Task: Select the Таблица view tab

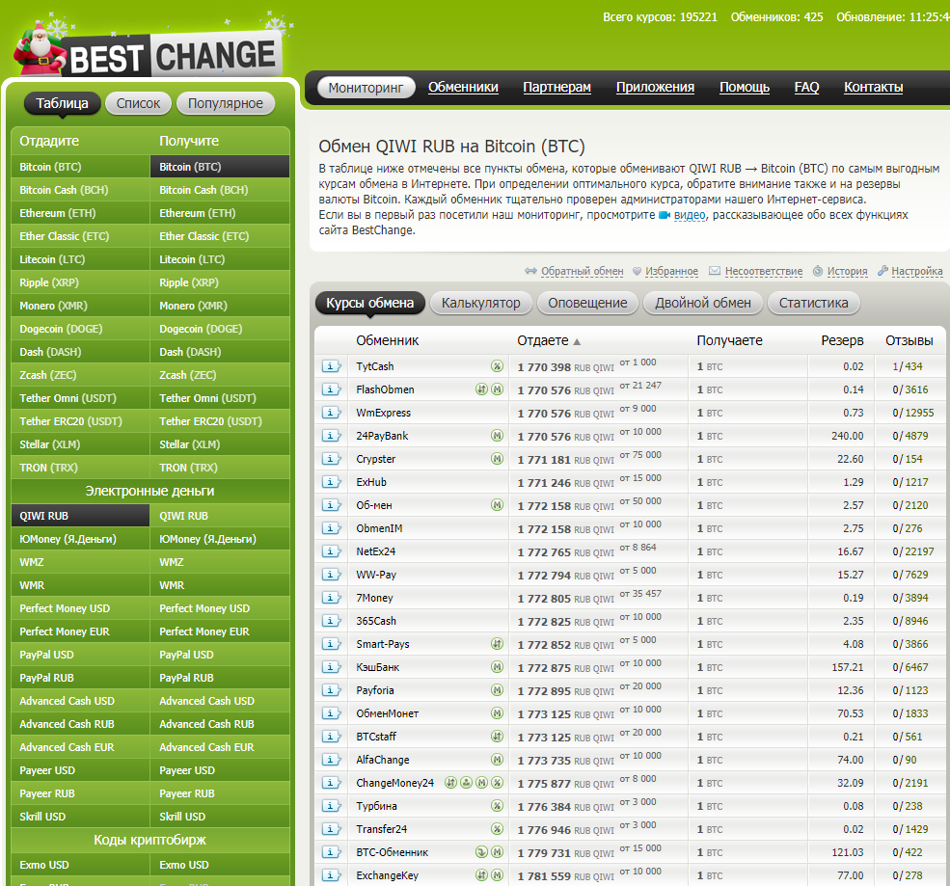Action: 62,103
